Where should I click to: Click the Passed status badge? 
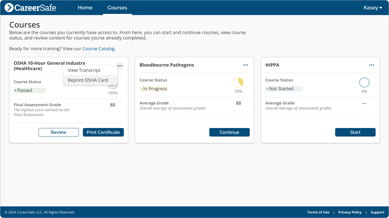30,90
